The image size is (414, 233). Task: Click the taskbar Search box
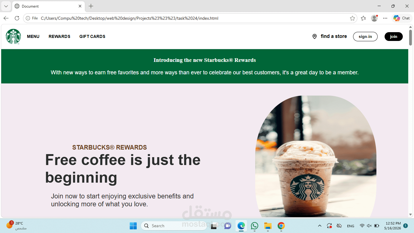174,226
